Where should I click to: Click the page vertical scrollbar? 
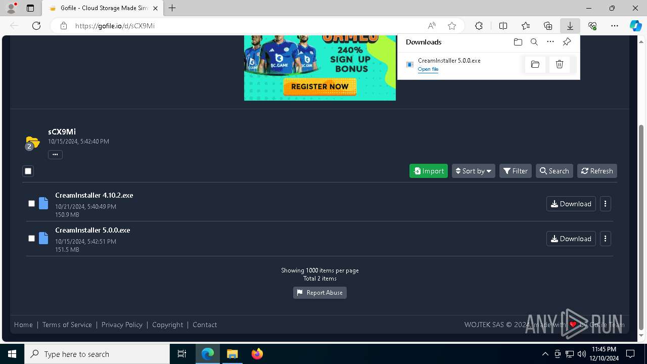pyautogui.click(x=641, y=227)
